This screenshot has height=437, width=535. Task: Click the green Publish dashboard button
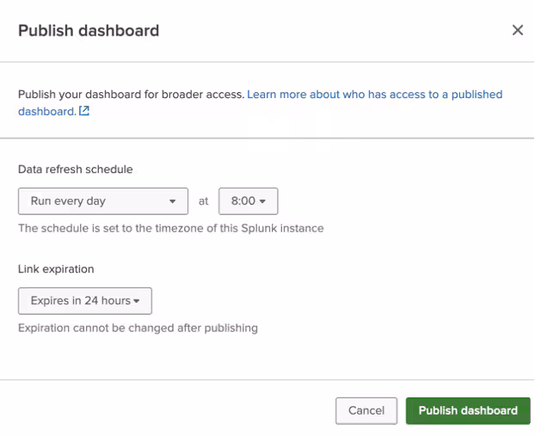point(467,410)
